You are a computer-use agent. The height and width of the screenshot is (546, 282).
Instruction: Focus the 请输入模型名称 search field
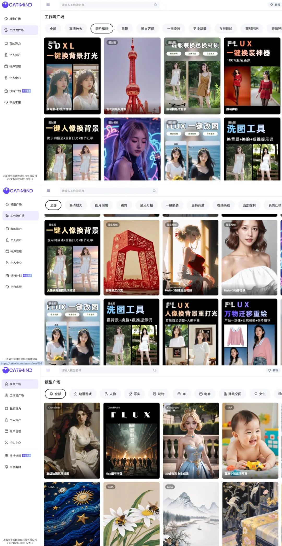tap(109, 370)
